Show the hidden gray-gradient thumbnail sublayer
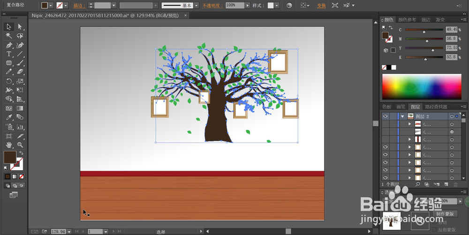The height and width of the screenshot is (235, 469). pyautogui.click(x=385, y=132)
